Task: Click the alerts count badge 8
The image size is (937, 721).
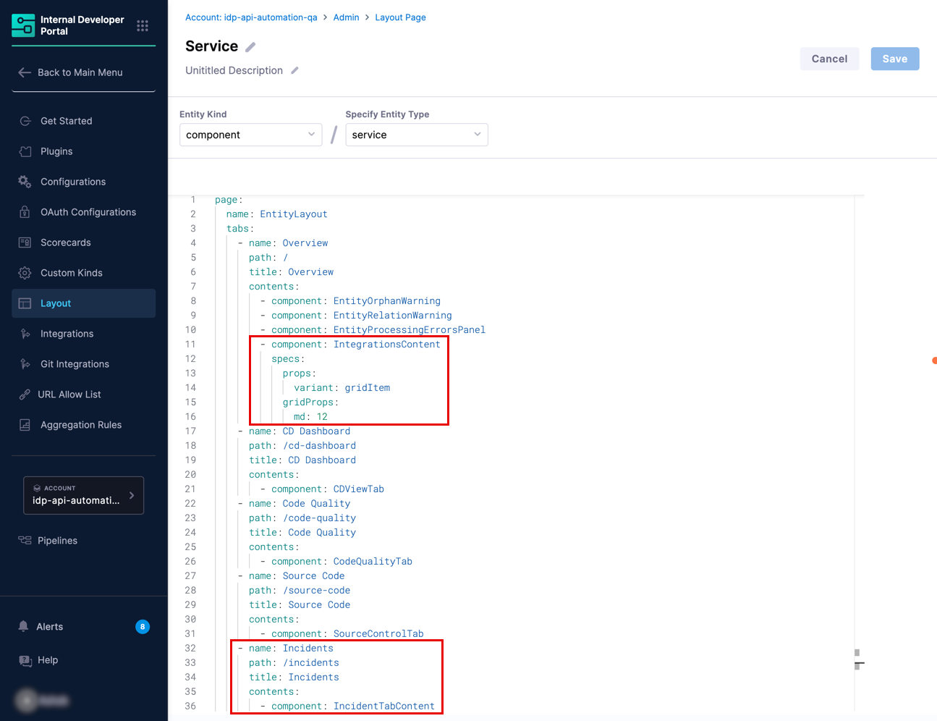Action: point(143,627)
